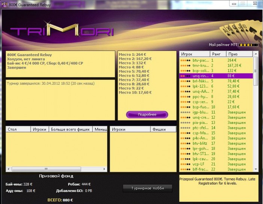Select player brl-Niki... ranked 5

216,81
